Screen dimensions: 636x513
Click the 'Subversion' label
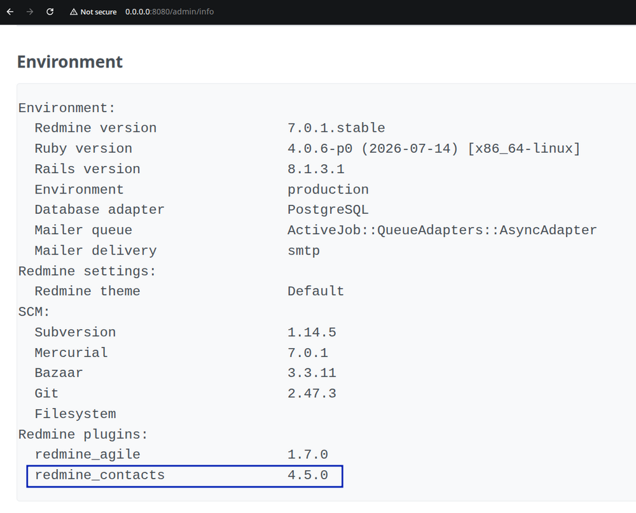click(x=75, y=332)
